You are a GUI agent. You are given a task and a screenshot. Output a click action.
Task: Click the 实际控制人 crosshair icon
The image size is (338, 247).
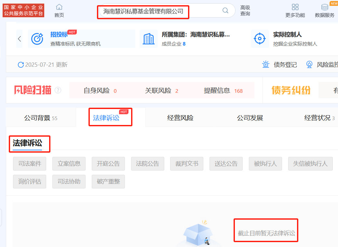click(x=260, y=39)
